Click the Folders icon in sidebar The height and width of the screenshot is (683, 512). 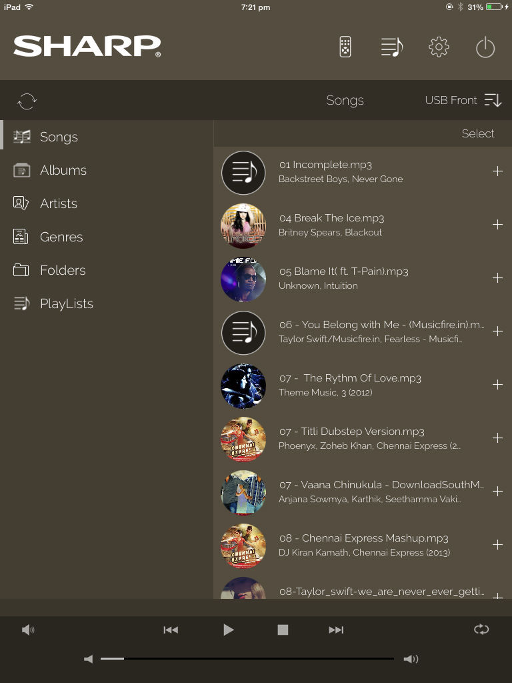(x=21, y=270)
